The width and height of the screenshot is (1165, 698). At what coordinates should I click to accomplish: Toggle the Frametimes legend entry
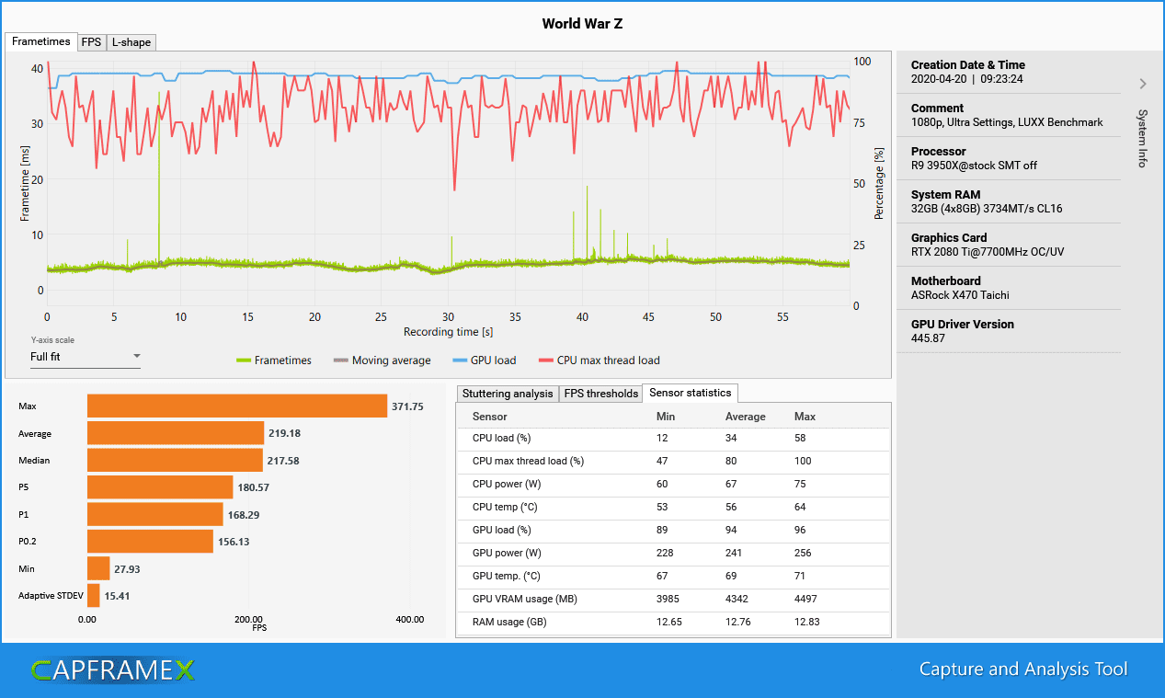click(274, 360)
